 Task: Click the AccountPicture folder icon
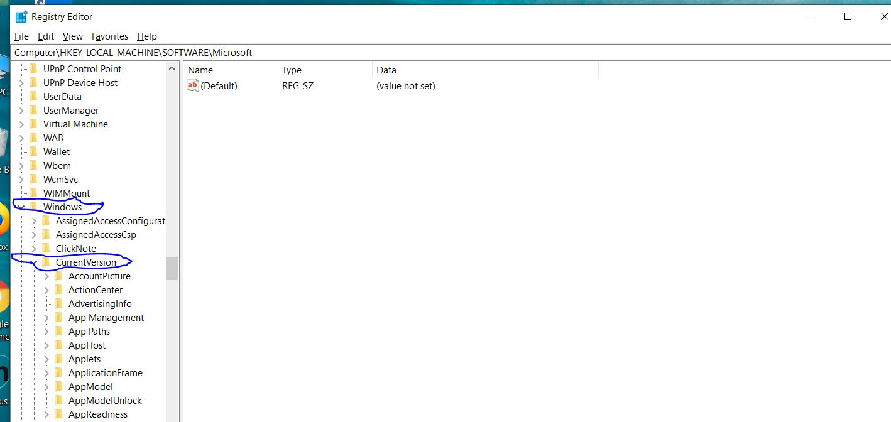pos(59,276)
